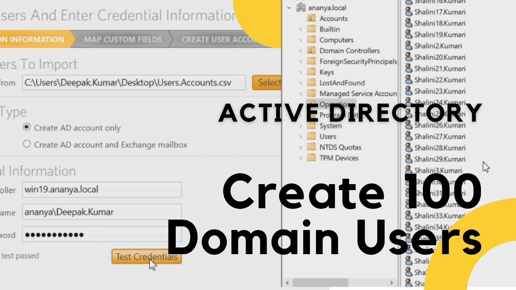Expand the TPM Devices container

click(300, 158)
